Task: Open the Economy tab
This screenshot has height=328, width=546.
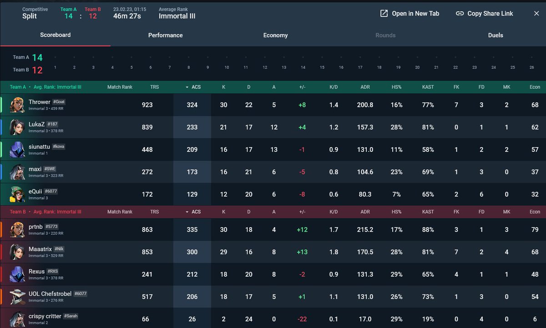Action: (x=275, y=35)
